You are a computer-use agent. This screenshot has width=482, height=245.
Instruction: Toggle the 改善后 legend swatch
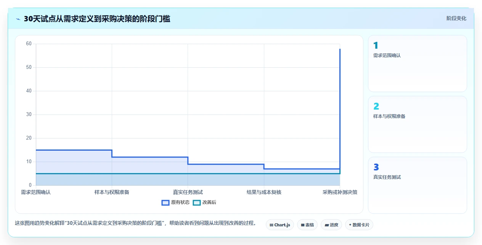196,202
